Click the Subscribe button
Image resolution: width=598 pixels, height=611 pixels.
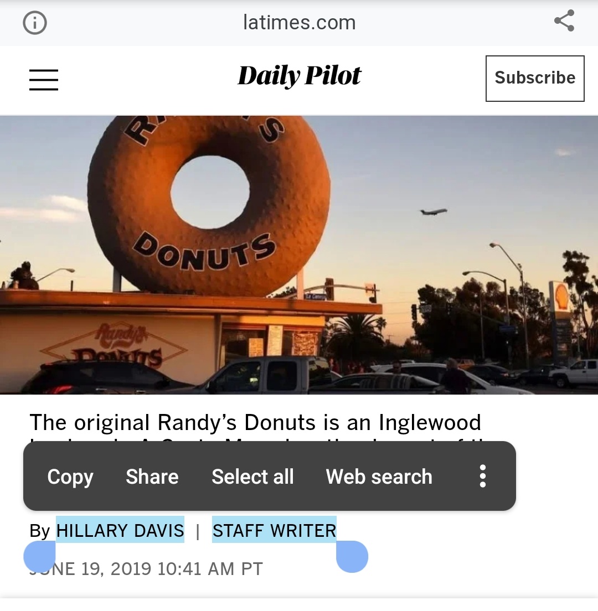click(535, 79)
